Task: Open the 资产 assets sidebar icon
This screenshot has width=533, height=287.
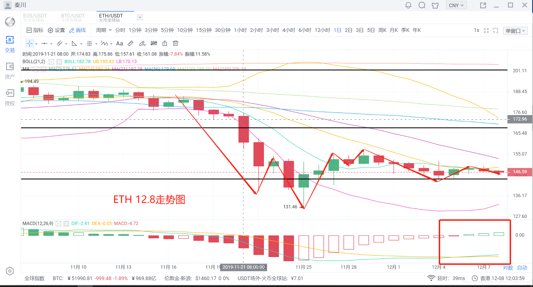Action: point(10,71)
